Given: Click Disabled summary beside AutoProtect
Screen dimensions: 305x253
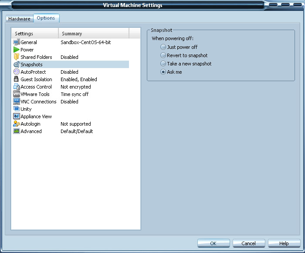Looking at the screenshot, I should click(69, 72).
